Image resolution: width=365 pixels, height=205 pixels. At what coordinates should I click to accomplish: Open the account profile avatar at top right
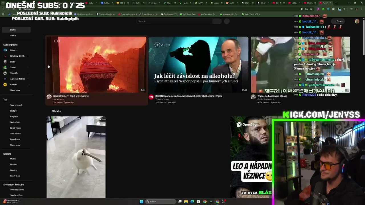click(x=357, y=21)
